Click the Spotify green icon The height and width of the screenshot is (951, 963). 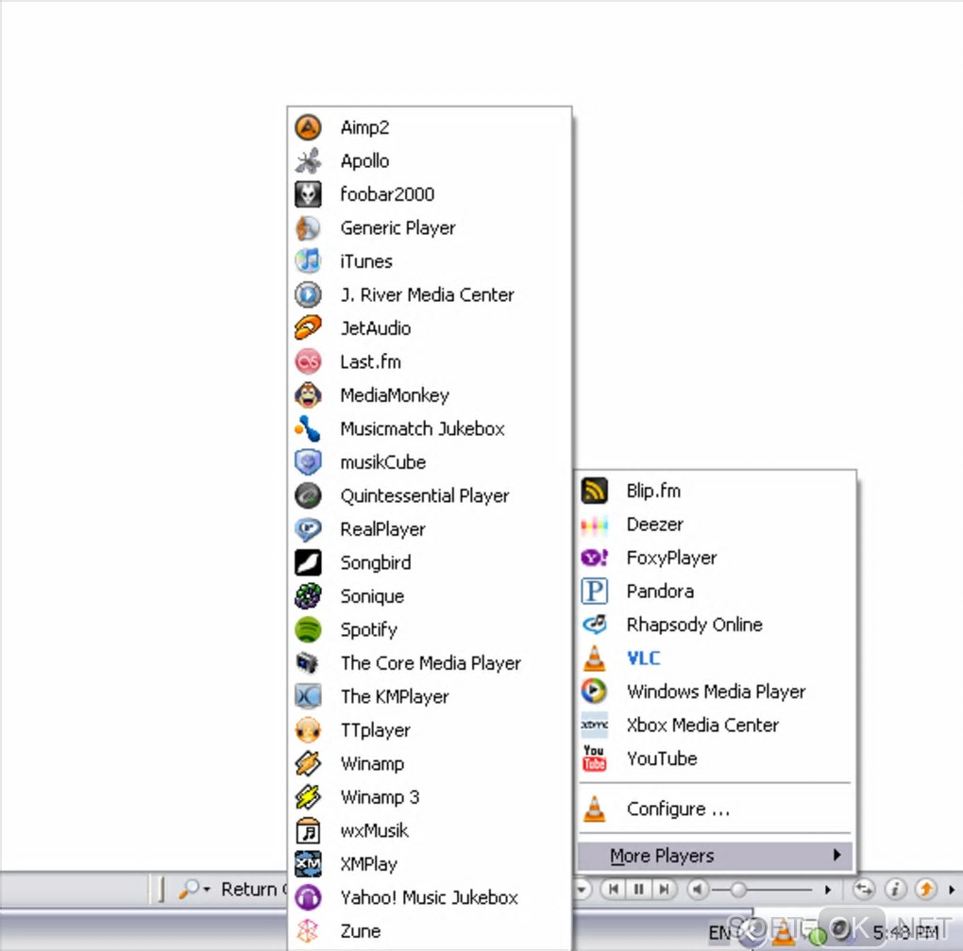(x=308, y=629)
